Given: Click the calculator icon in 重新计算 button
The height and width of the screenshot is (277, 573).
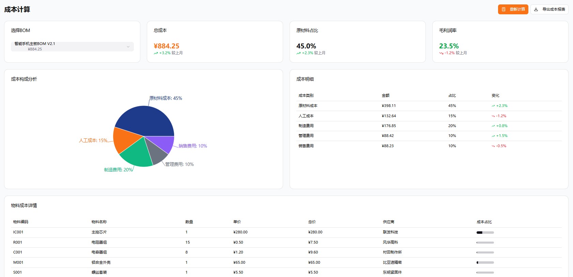Looking at the screenshot, I should (504, 10).
